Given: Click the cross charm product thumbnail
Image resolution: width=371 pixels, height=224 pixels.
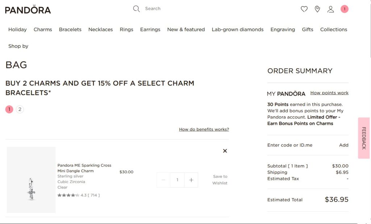Looking at the screenshot, I should pyautogui.click(x=31, y=180).
